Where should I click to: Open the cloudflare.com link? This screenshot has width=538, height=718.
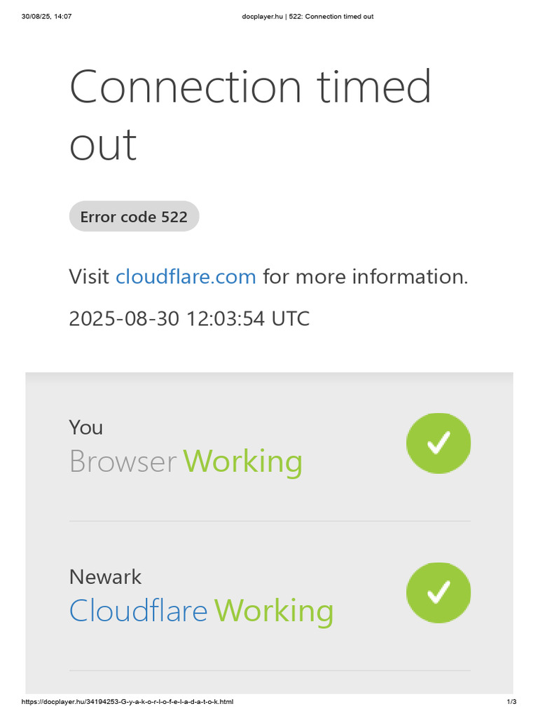(186, 277)
